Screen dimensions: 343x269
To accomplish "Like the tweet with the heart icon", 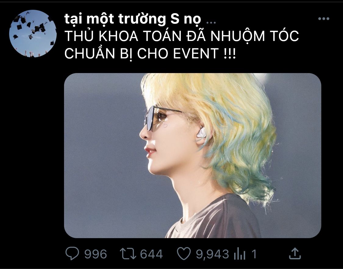I will pyautogui.click(x=184, y=254).
